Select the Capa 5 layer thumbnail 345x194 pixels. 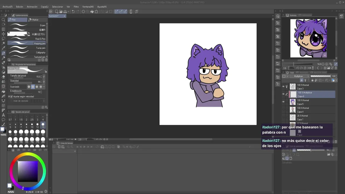click(x=293, y=102)
